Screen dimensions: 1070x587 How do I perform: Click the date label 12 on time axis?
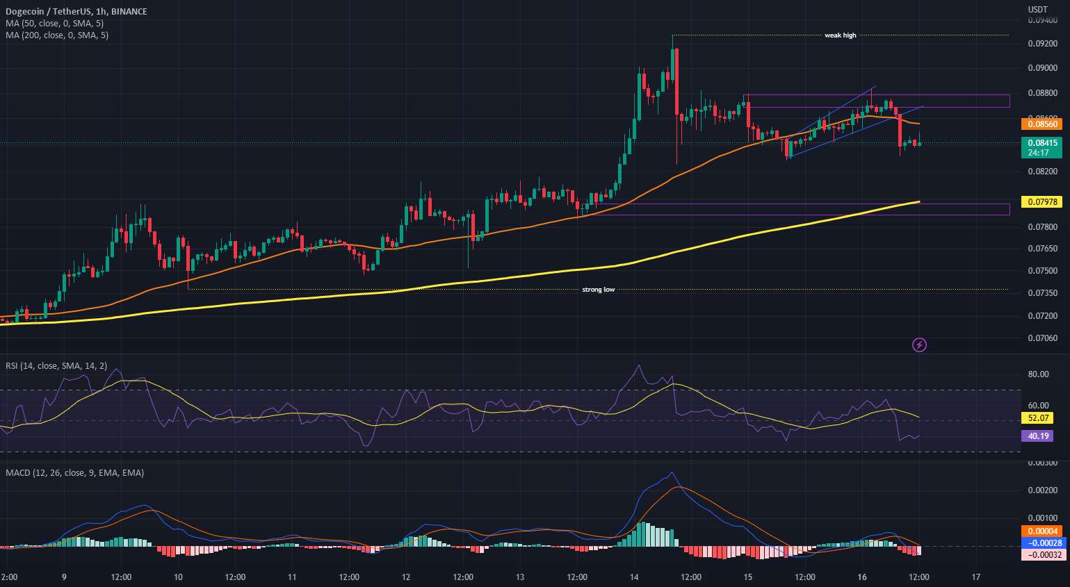pyautogui.click(x=405, y=577)
